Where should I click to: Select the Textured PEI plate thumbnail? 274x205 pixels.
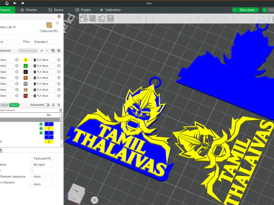coord(49,25)
